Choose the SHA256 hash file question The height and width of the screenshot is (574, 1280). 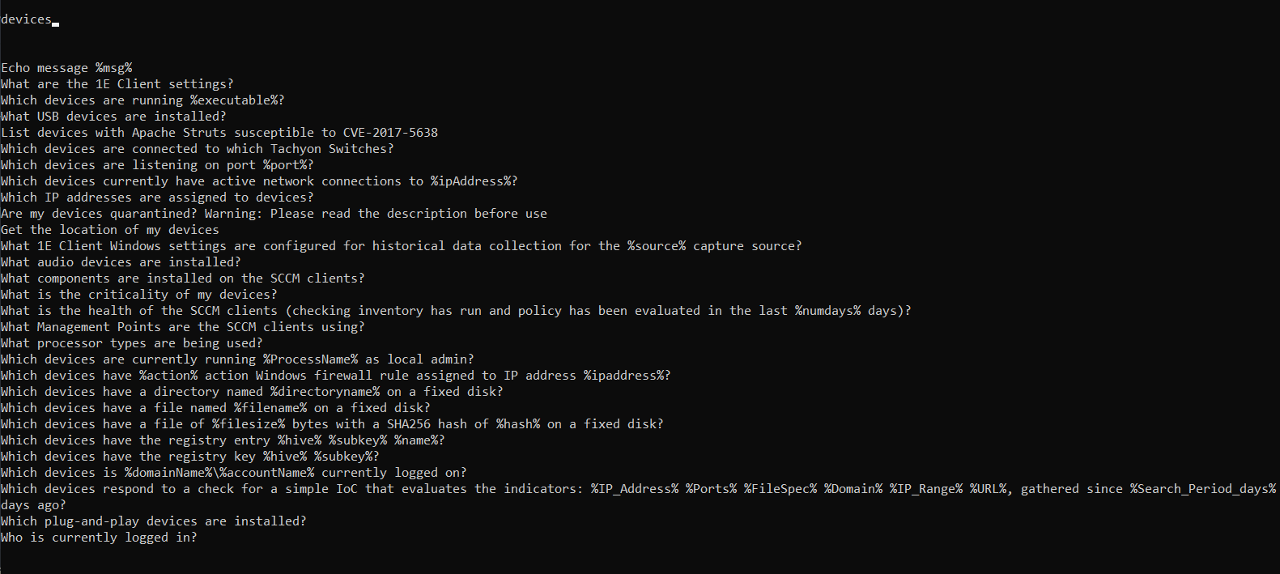[332, 424]
